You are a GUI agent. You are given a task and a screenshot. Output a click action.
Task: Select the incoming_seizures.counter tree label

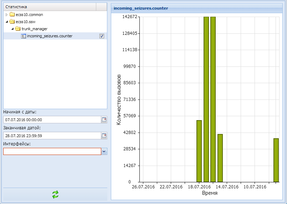[50, 36]
